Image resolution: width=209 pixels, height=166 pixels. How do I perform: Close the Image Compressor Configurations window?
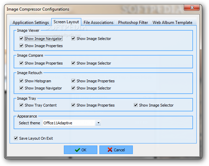192,8
